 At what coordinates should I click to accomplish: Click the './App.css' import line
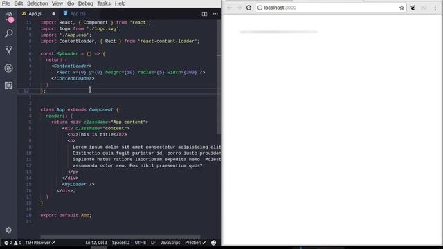click(66, 35)
